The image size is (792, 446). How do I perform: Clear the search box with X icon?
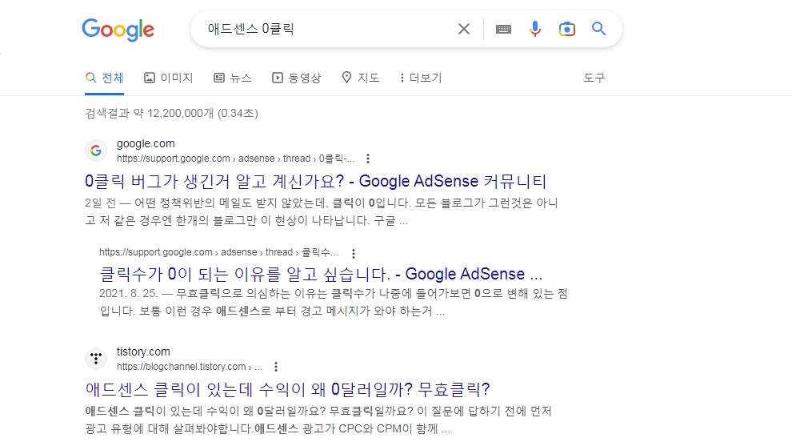click(464, 29)
